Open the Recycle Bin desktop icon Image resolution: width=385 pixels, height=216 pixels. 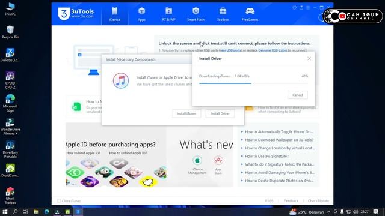click(x=10, y=32)
